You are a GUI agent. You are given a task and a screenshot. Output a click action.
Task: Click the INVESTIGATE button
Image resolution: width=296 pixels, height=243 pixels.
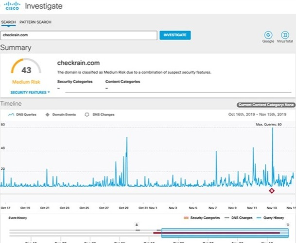[x=175, y=35]
